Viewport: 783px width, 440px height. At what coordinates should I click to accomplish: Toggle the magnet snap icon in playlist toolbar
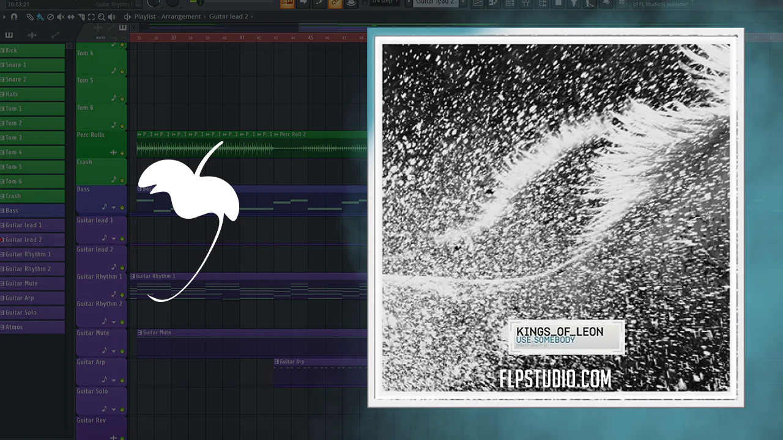coord(14,17)
